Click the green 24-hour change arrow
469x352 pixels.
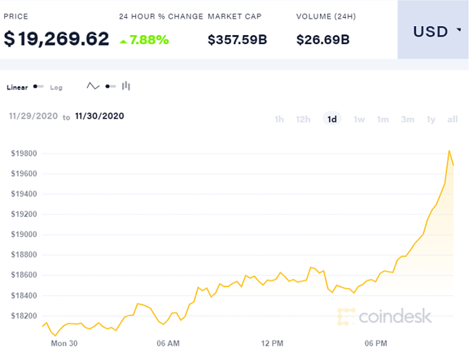123,41
